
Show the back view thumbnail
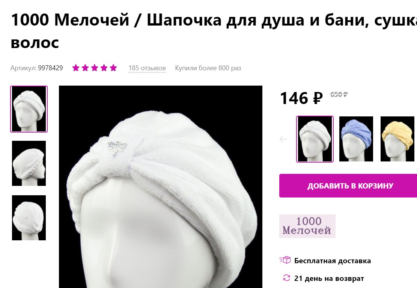click(x=29, y=218)
